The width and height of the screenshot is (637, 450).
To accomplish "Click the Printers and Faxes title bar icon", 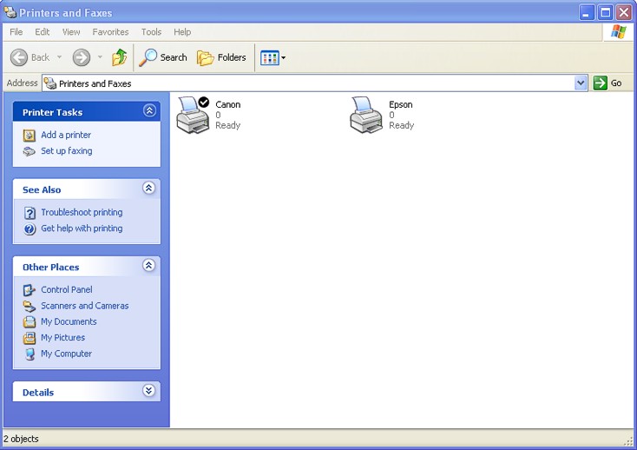I will click(10, 13).
